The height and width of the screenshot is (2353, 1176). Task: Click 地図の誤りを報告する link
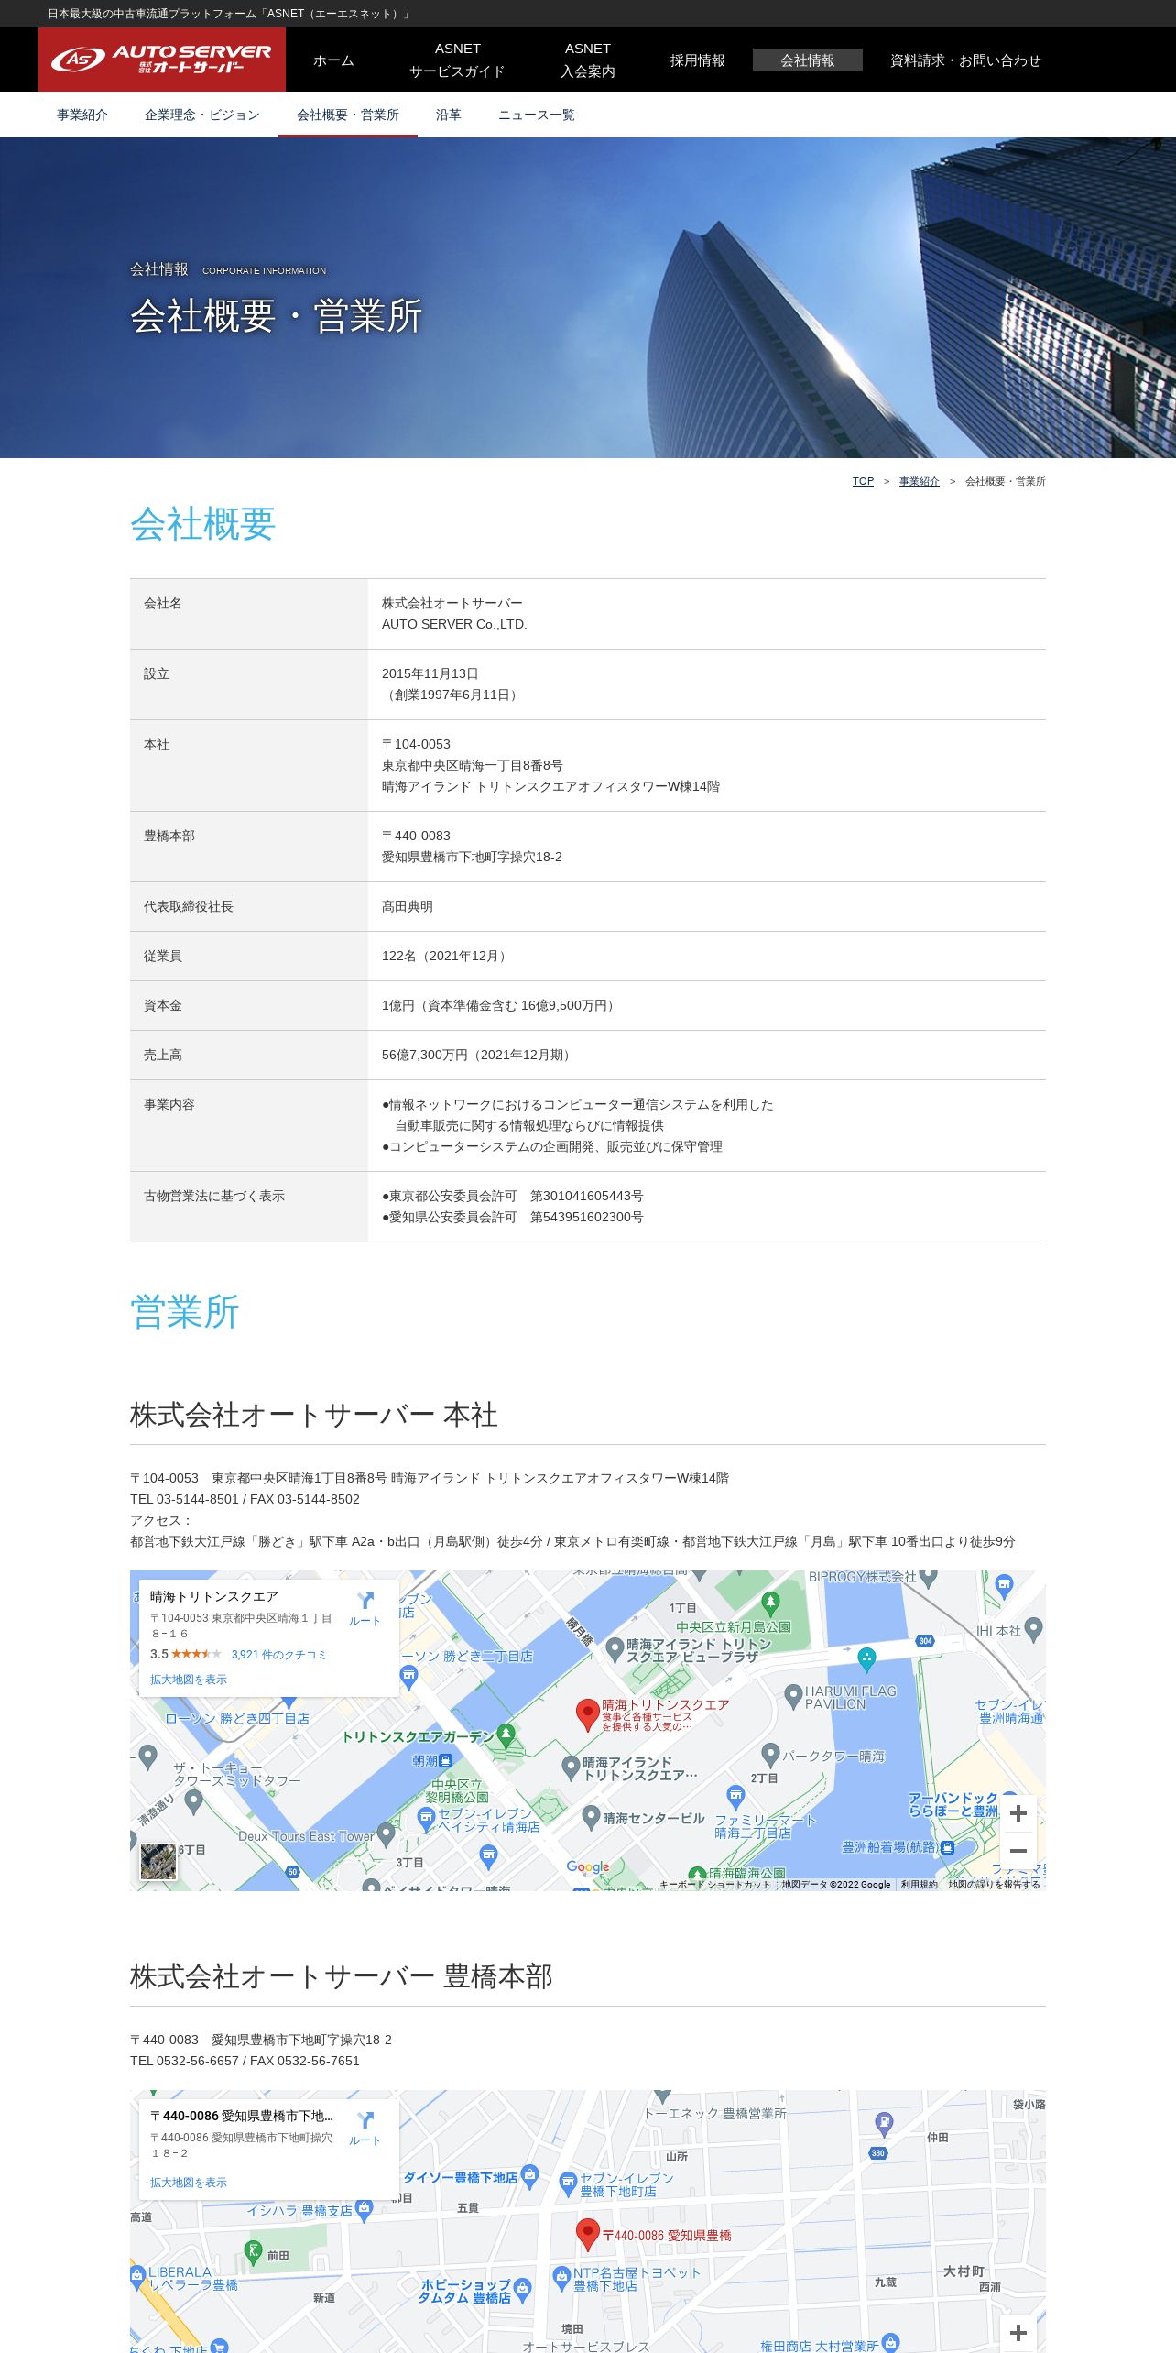point(994,1884)
